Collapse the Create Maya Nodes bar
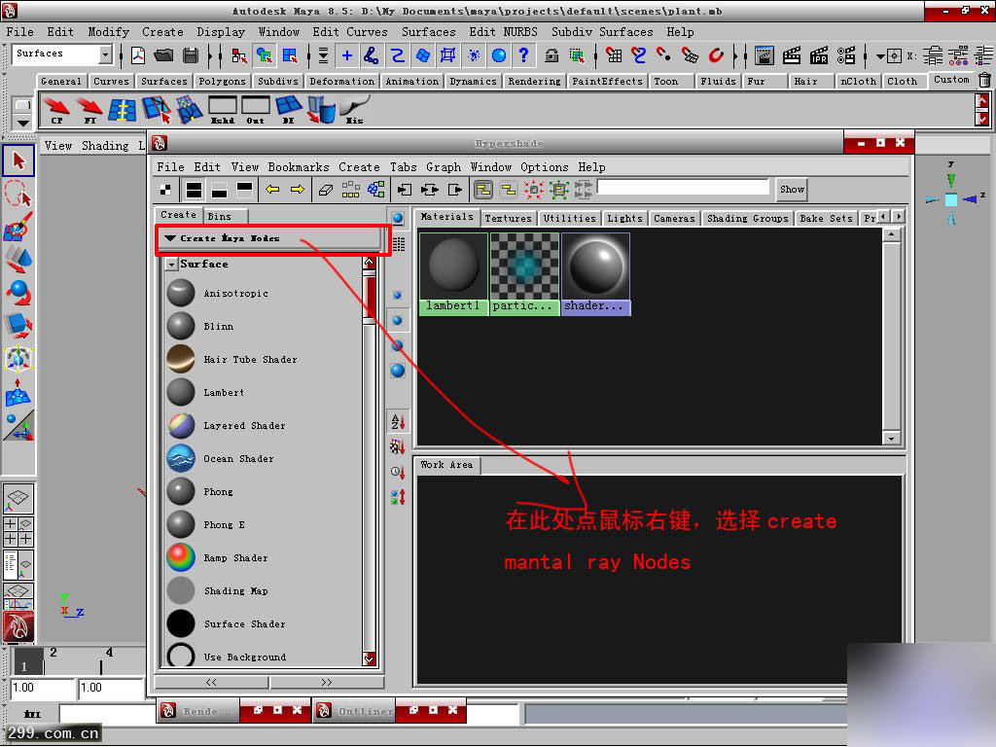The width and height of the screenshot is (996, 747). point(169,238)
